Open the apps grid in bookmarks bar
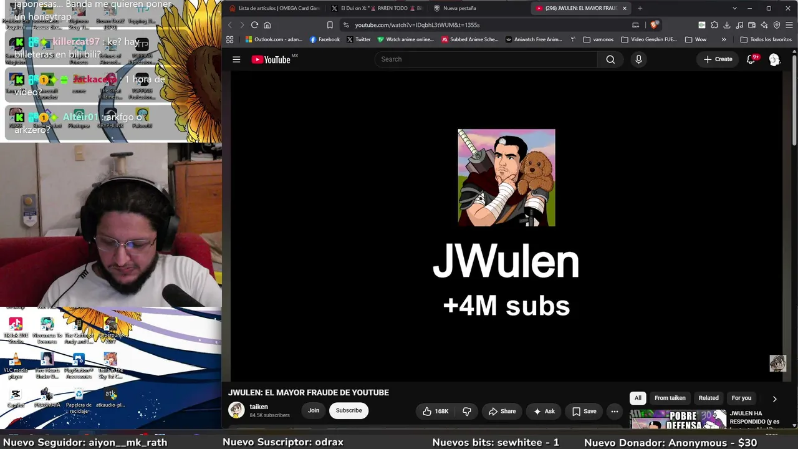This screenshot has height=449, width=798. [229, 39]
